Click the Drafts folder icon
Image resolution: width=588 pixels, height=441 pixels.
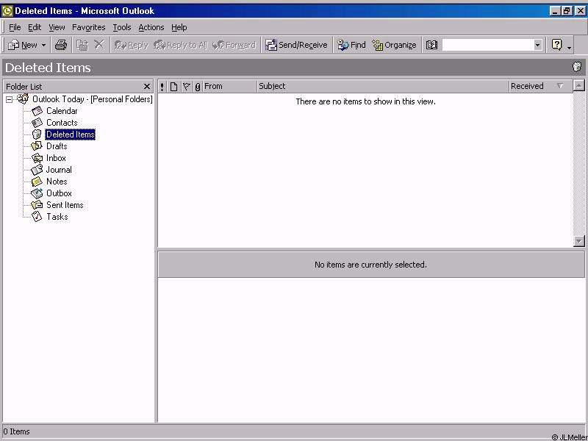click(37, 146)
